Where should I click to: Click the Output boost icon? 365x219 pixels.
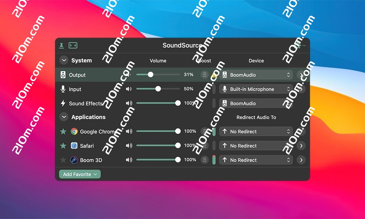tap(205, 75)
